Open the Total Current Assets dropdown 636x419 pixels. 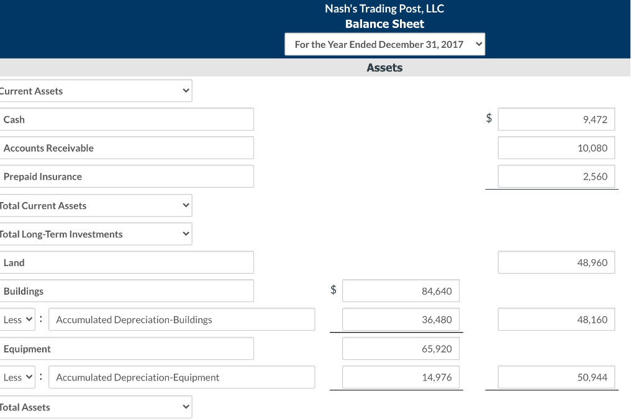pos(96,205)
